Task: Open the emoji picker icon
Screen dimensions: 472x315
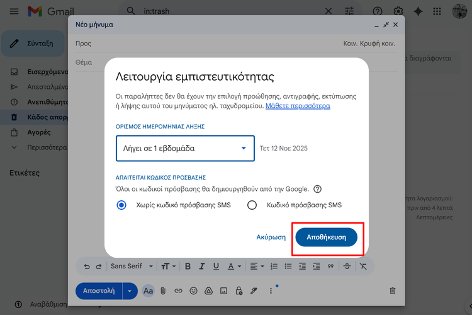Action: tap(193, 291)
